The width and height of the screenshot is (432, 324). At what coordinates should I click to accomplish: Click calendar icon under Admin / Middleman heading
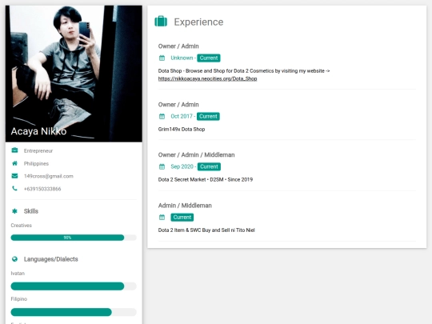(162, 218)
